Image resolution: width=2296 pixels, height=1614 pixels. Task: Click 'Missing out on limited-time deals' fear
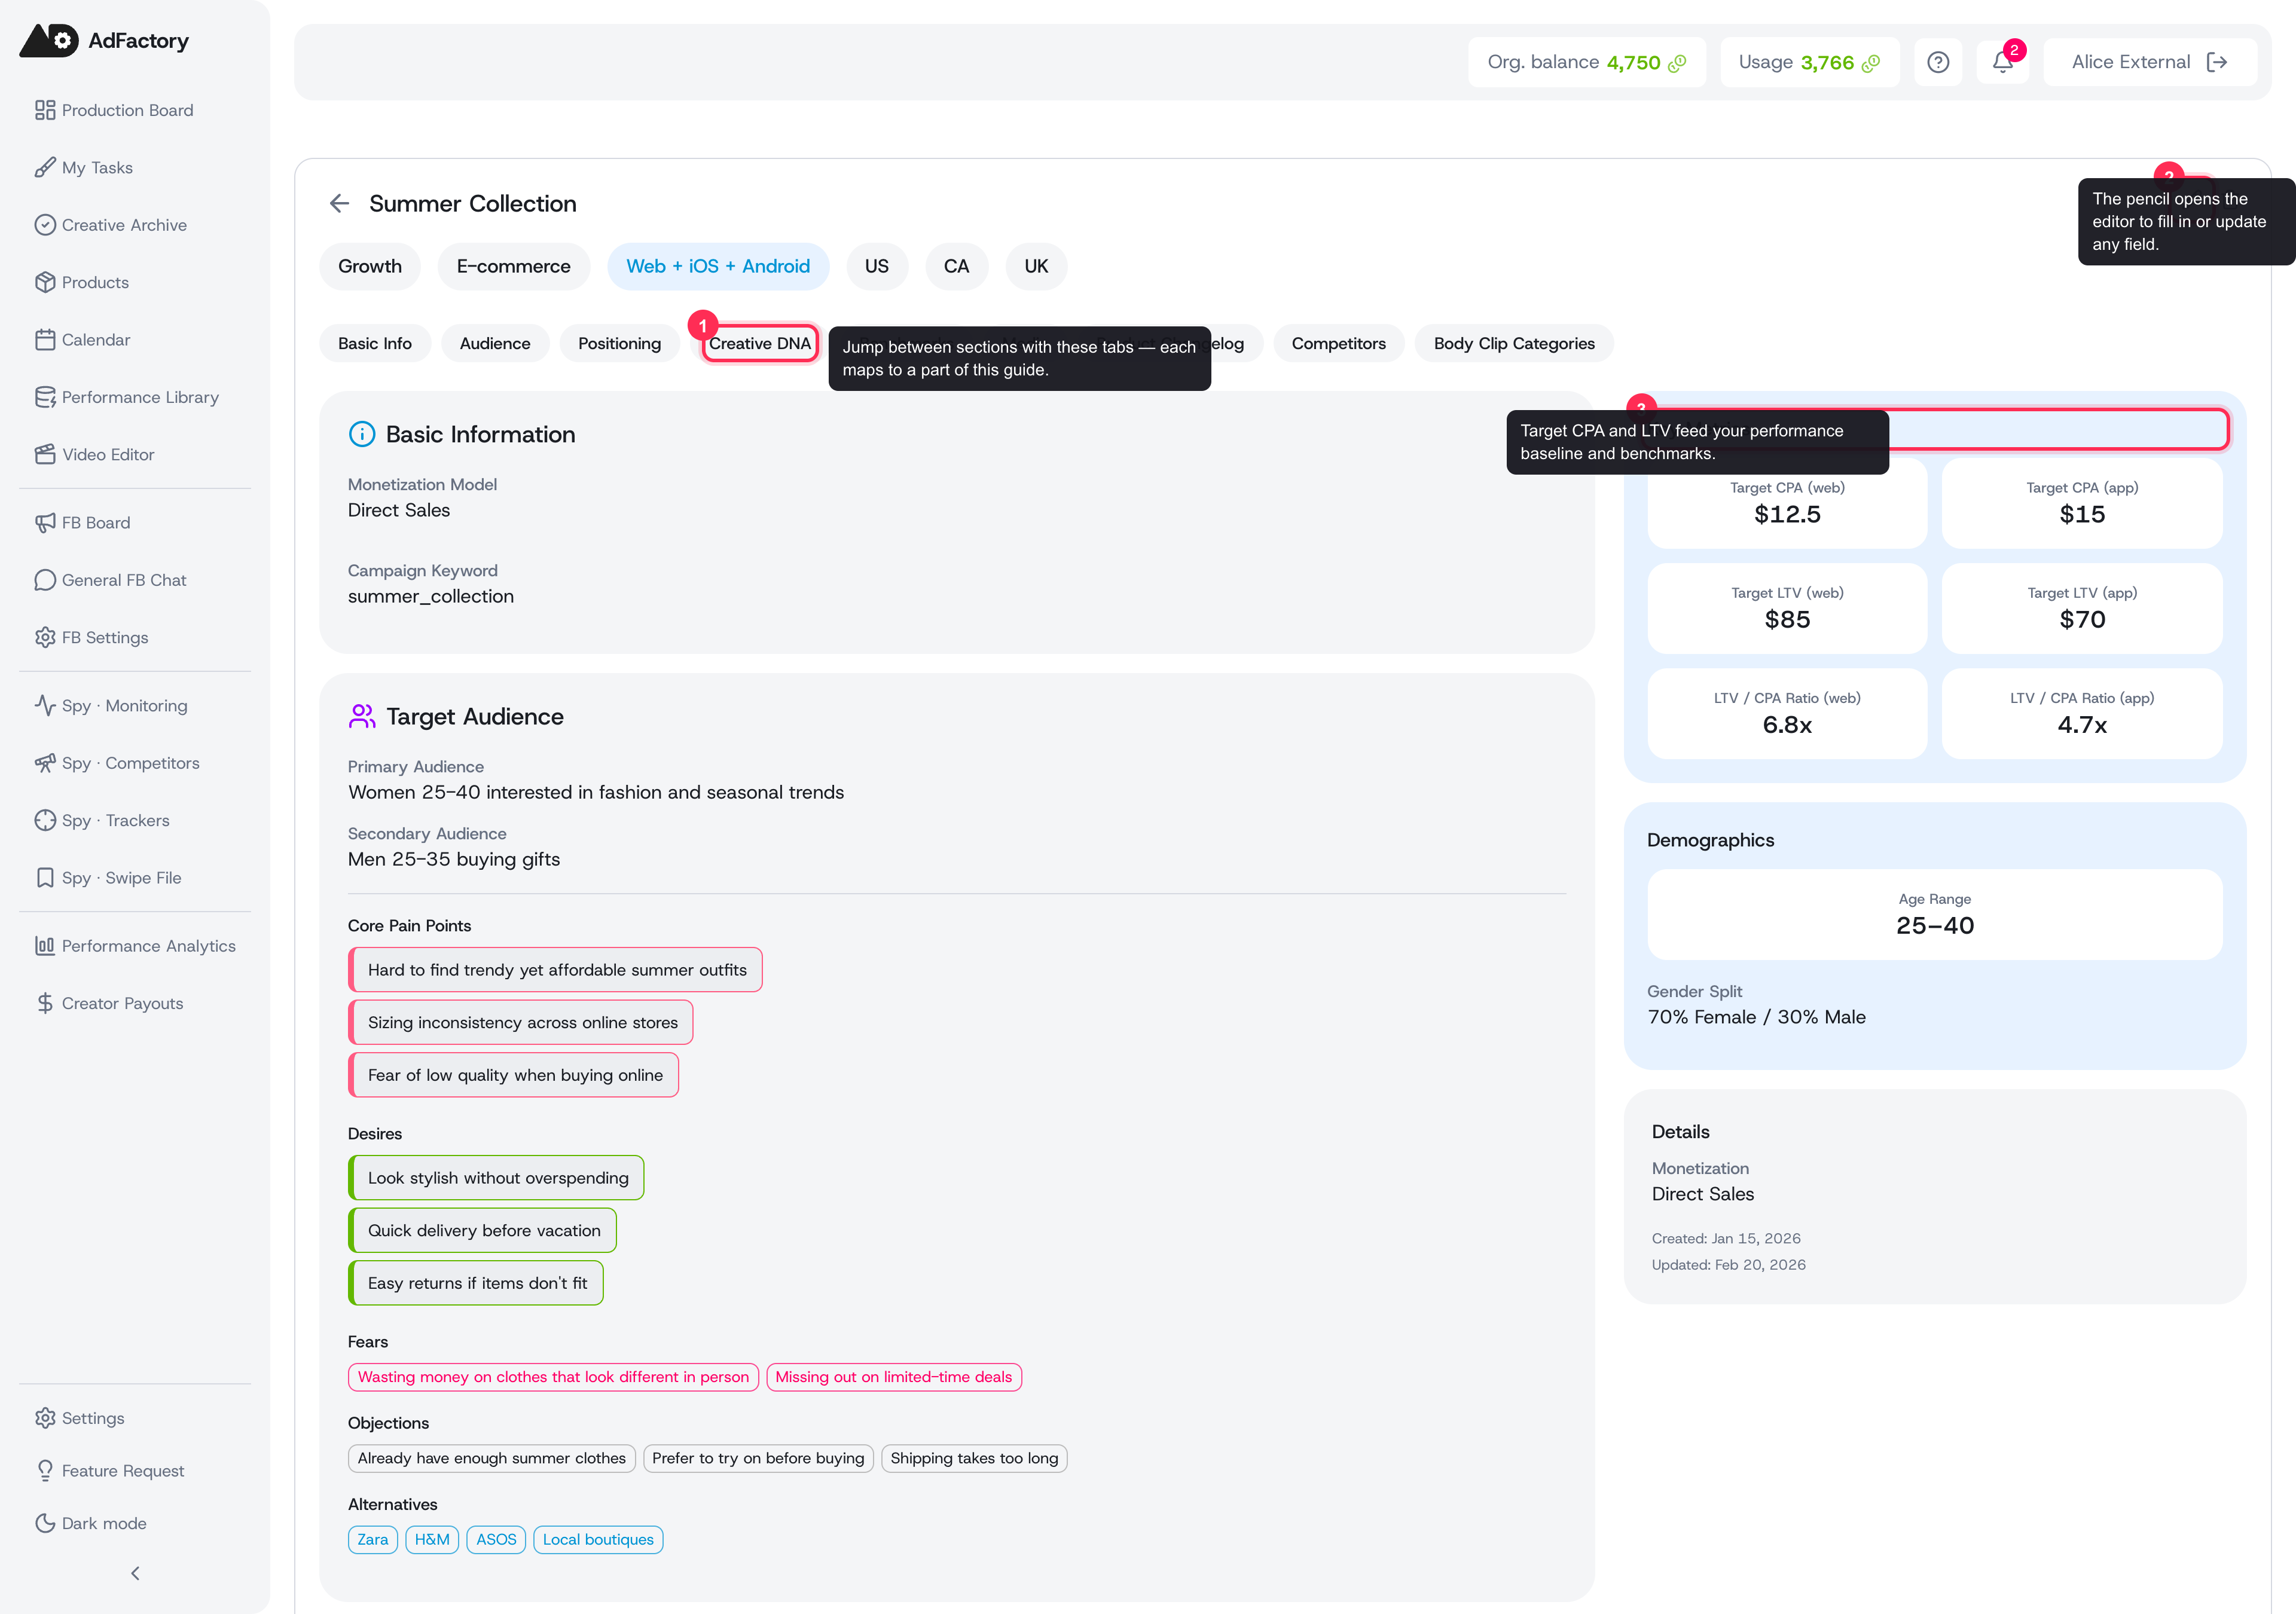tap(894, 1377)
